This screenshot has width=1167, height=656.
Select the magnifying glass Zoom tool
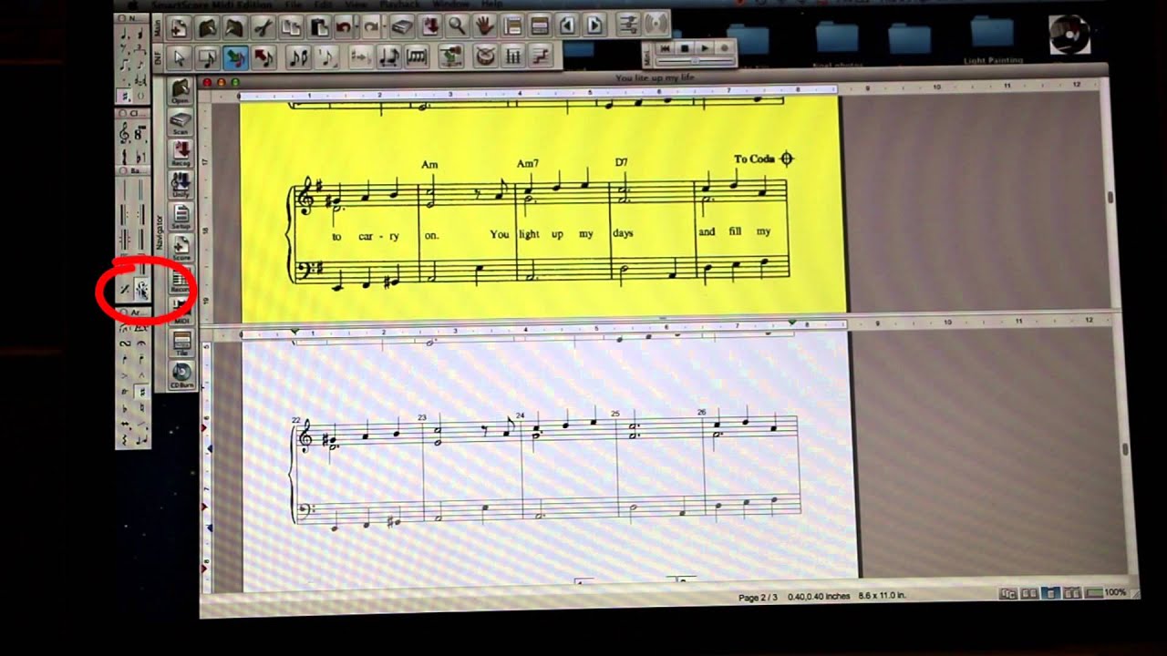(457, 26)
